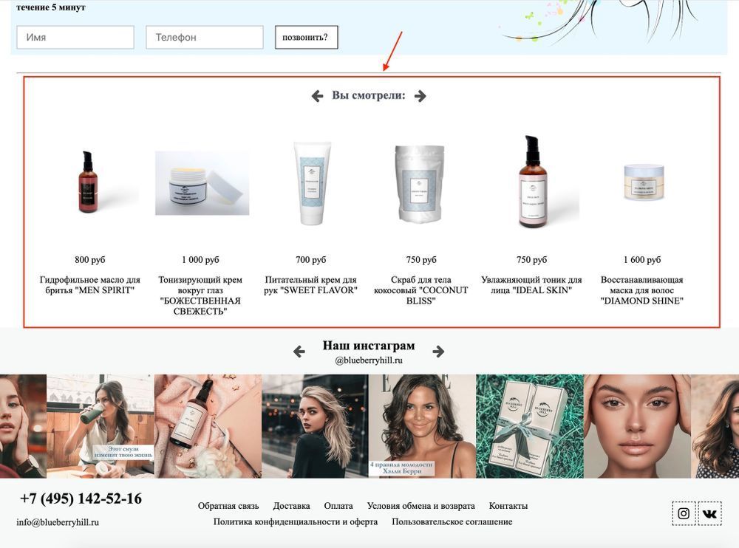Image resolution: width=739 pixels, height=548 pixels.
Task: Click the info@blueberryhill.ru email link
Action: (58, 522)
